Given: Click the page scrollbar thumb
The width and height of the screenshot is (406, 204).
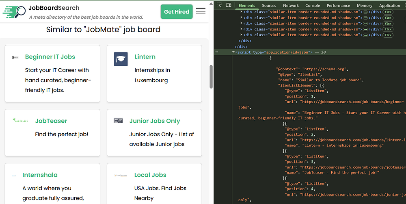Looking at the screenshot, I should coord(211,76).
